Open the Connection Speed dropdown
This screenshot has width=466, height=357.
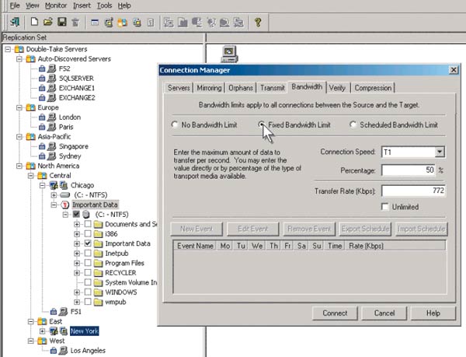point(439,152)
